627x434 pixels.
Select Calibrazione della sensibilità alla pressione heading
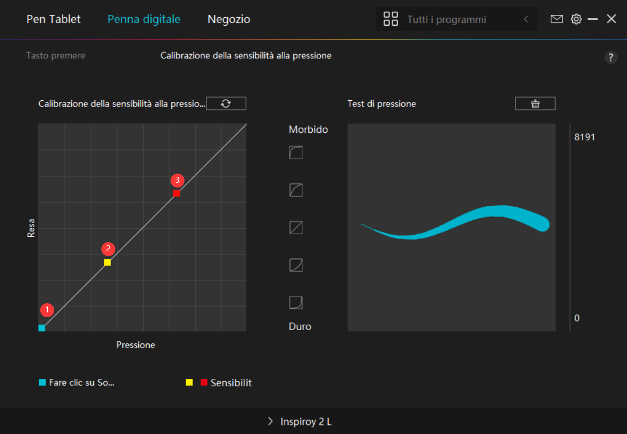pyautogui.click(x=246, y=56)
